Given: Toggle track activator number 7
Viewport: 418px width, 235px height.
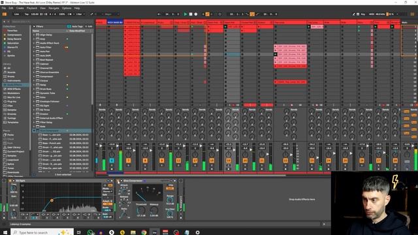Looking at the screenshot, I should pos(129,161).
